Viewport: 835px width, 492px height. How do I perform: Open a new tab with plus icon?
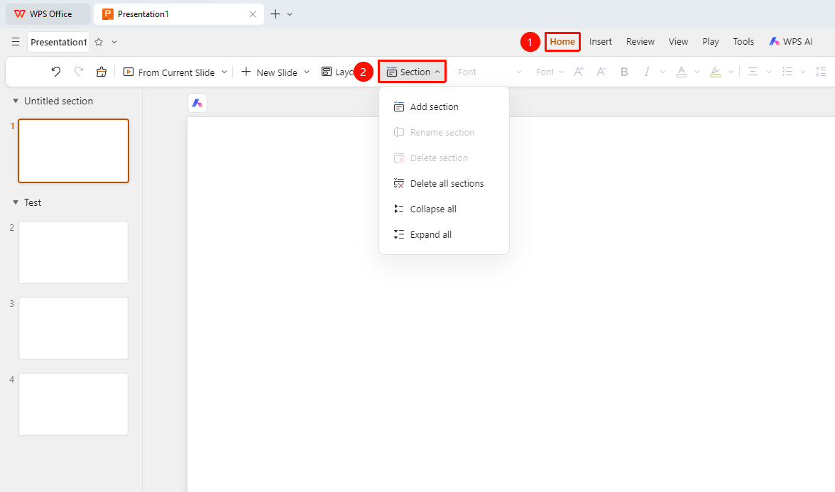point(275,14)
